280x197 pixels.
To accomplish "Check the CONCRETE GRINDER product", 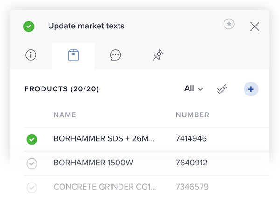I will pos(32,187).
